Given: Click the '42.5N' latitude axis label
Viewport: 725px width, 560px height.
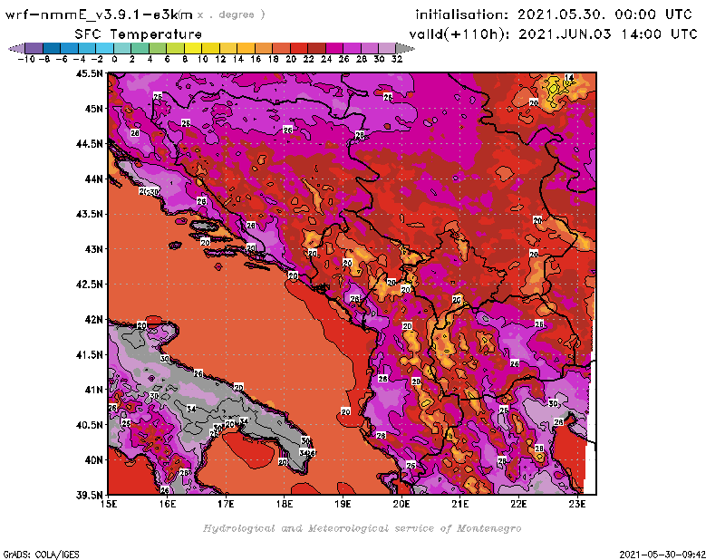Looking at the screenshot, I should pyautogui.click(x=89, y=285).
